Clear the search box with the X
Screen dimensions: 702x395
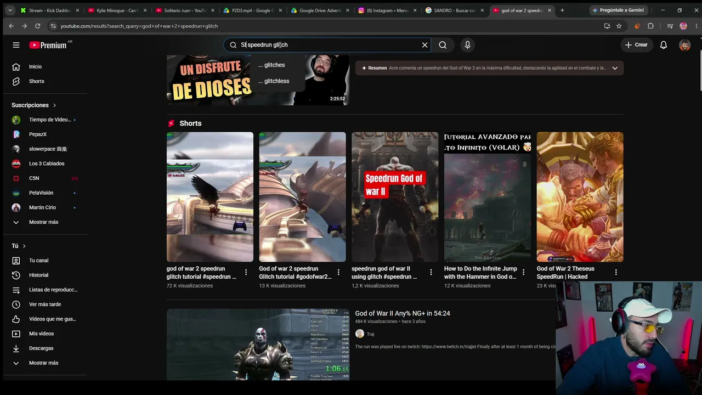tap(424, 45)
